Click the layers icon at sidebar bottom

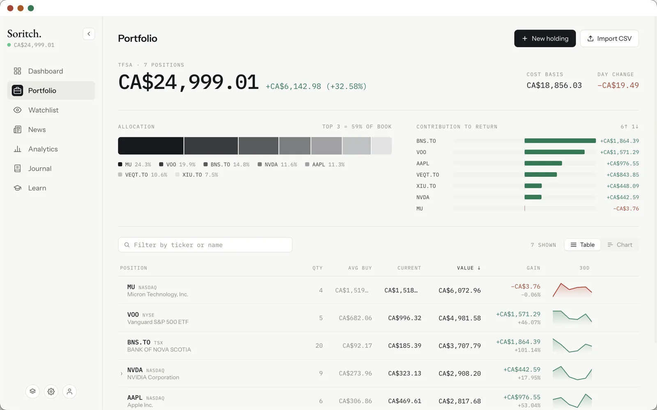point(32,392)
